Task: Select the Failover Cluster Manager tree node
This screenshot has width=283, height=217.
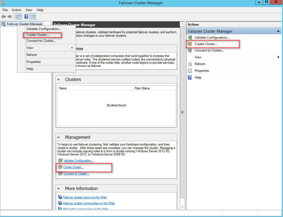Action: tap(25, 24)
